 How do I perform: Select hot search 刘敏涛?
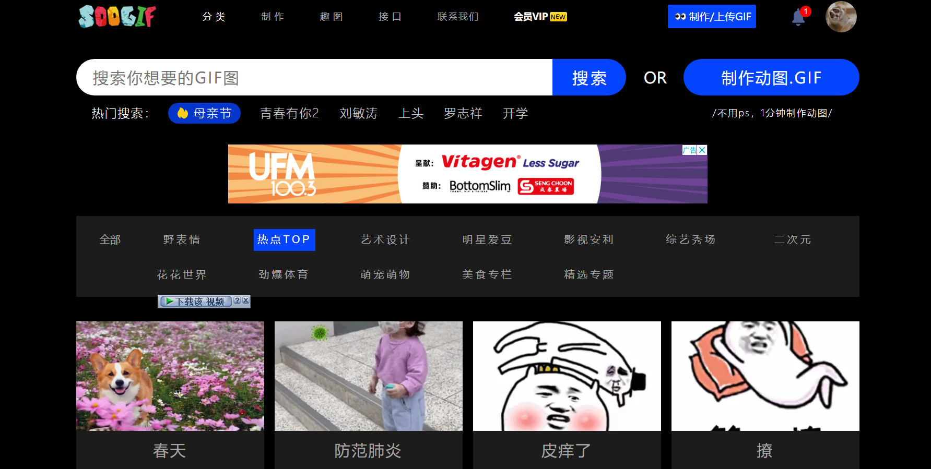point(358,113)
